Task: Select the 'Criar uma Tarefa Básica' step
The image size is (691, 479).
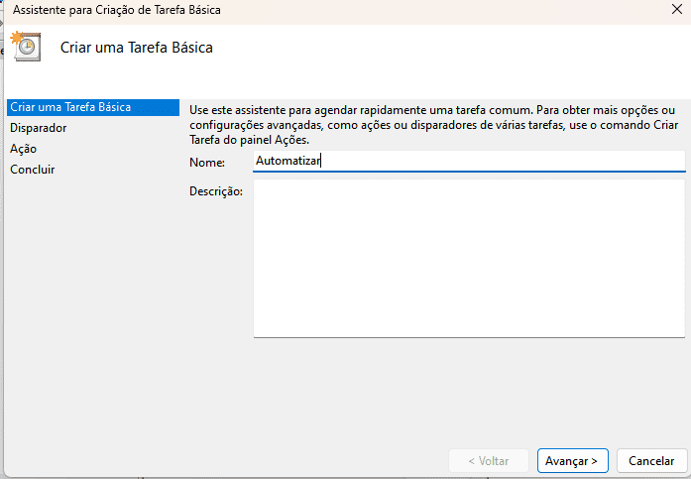Action: [x=93, y=107]
